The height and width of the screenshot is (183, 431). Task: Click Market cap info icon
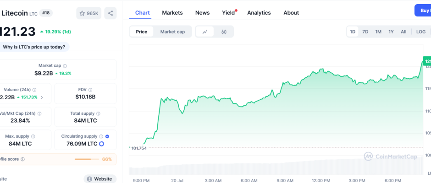pyautogui.click(x=65, y=66)
